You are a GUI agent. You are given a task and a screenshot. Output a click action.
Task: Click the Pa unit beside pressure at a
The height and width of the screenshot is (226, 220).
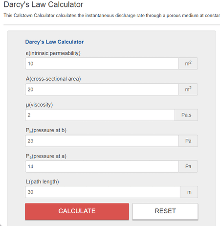(188, 166)
